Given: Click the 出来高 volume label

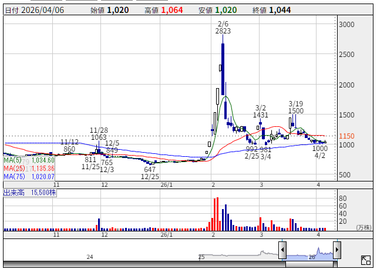Looking at the screenshot, I should coord(15,193).
